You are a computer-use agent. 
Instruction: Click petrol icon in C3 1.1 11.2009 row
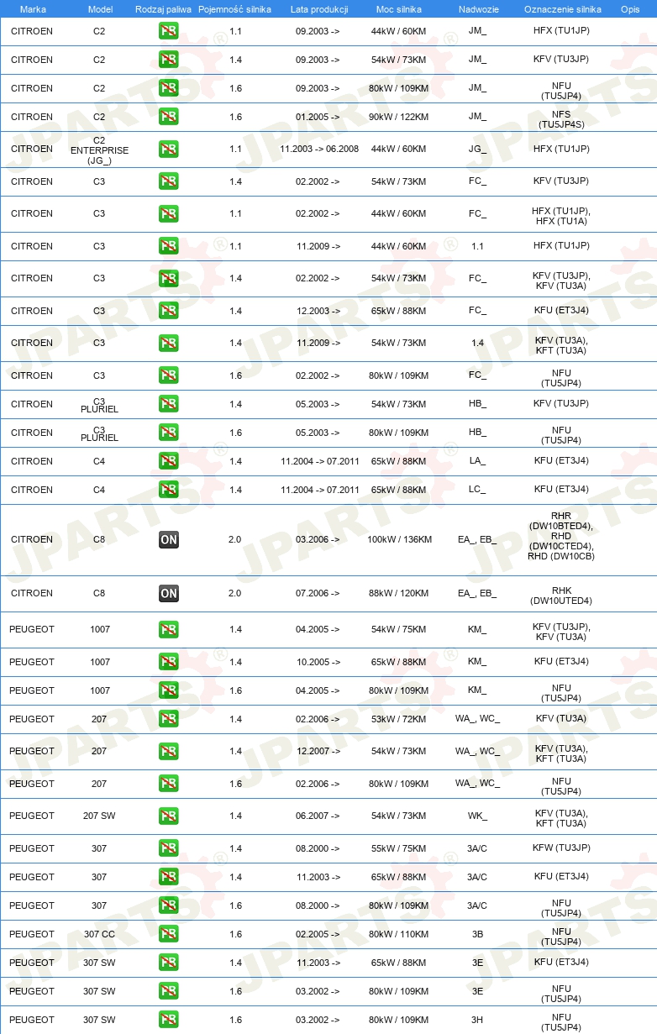click(x=169, y=246)
